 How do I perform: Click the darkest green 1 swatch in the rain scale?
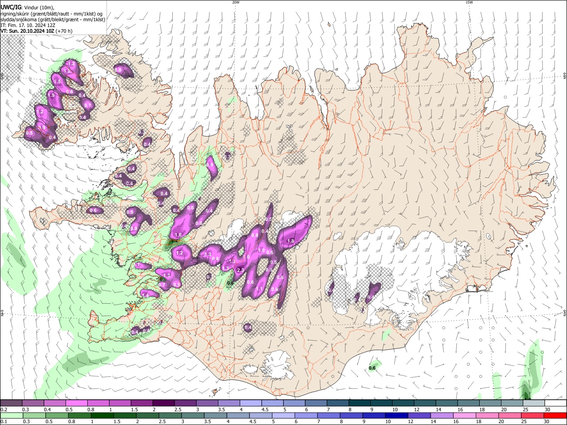point(102,415)
